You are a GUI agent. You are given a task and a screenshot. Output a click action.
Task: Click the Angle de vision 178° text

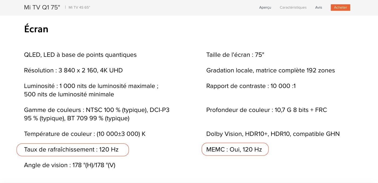[70, 165]
